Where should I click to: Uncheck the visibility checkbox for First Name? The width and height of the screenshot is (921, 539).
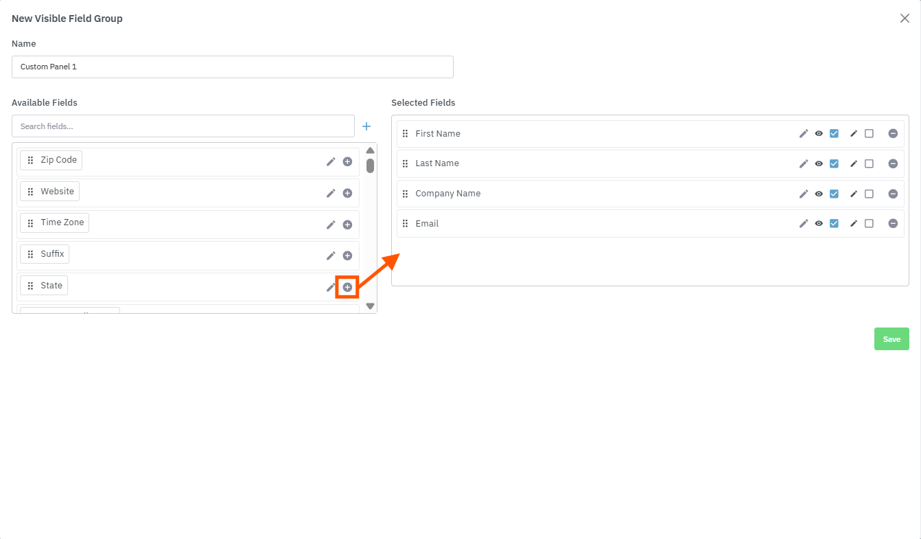[834, 133]
